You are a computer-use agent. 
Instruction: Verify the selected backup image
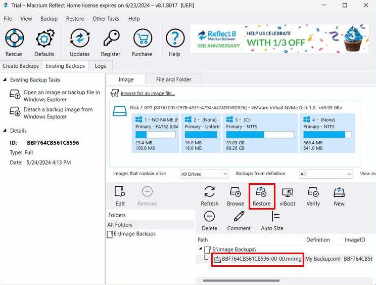tap(313, 192)
